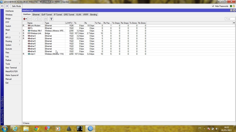236x132 pixels.
Task: Click the green status square indicator
Action: click(231, 6)
